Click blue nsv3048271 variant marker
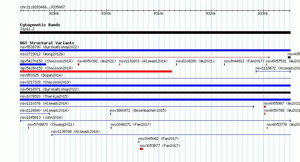Viewport: 300px width, 162px height. pos(111,128)
